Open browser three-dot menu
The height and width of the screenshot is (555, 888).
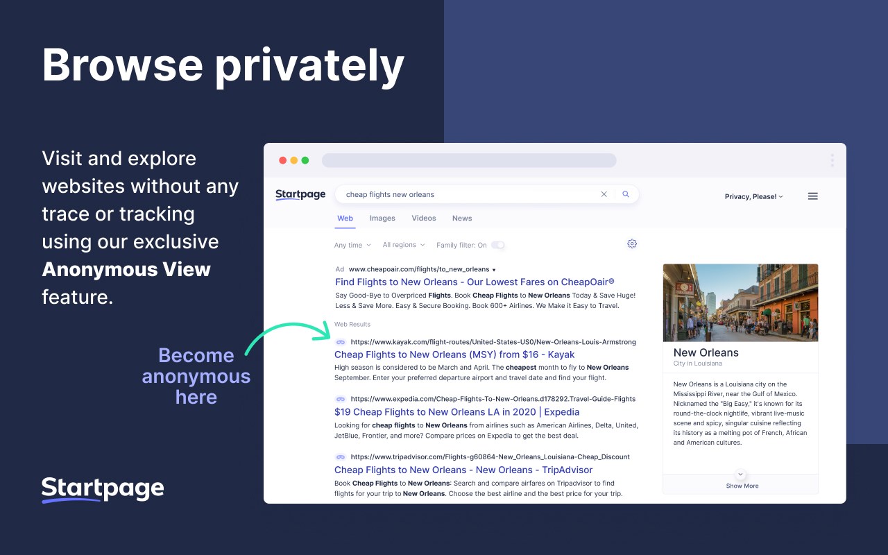tap(832, 160)
